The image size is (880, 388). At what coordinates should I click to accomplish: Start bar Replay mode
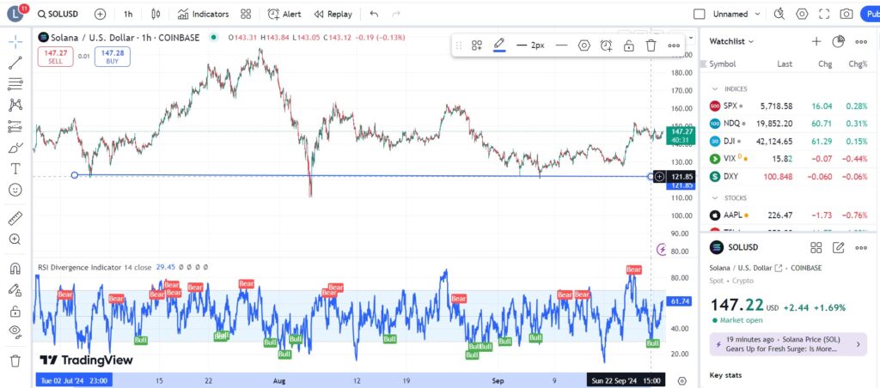tap(333, 14)
